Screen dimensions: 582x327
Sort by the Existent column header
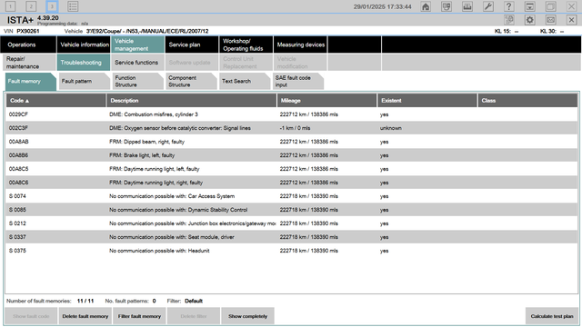pos(426,101)
